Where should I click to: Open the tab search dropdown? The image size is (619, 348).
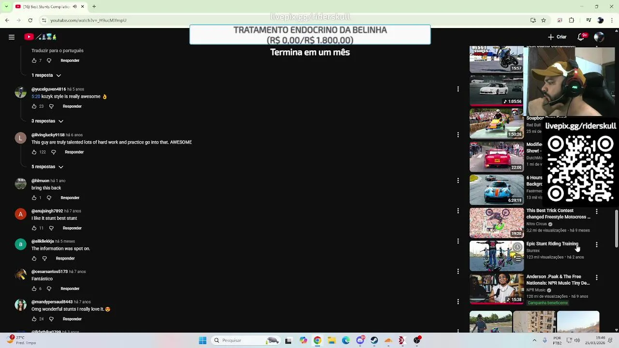pyautogui.click(x=6, y=7)
